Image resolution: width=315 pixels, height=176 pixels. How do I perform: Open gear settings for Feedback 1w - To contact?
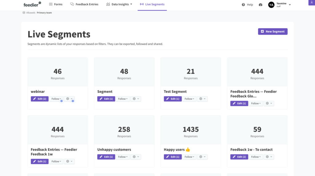click(x=269, y=157)
